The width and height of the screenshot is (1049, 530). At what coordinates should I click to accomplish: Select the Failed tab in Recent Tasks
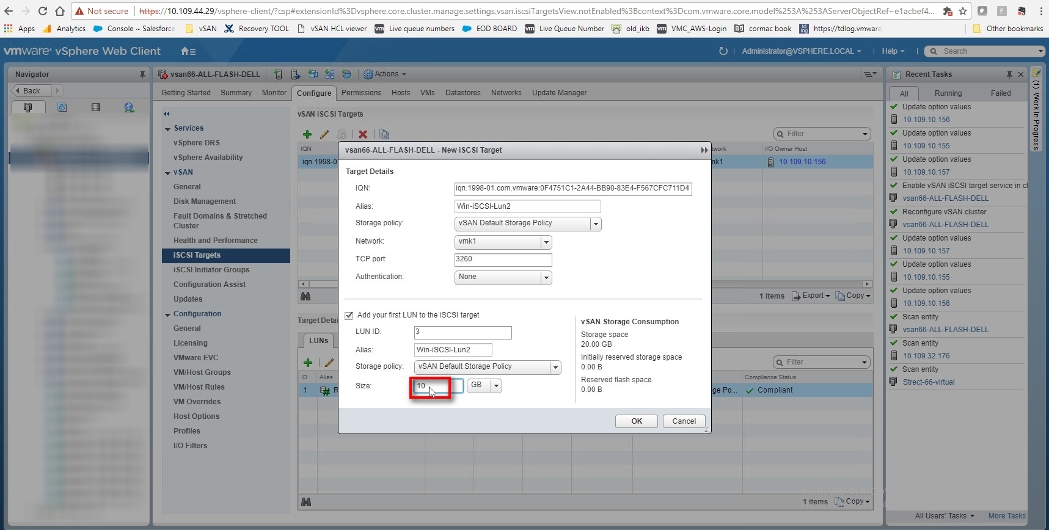(x=1000, y=93)
